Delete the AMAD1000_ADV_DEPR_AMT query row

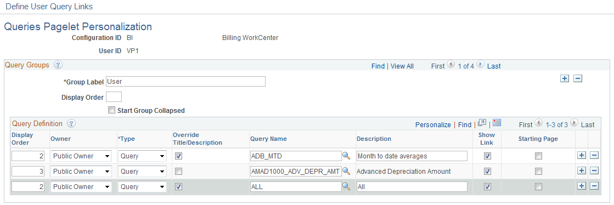point(594,171)
